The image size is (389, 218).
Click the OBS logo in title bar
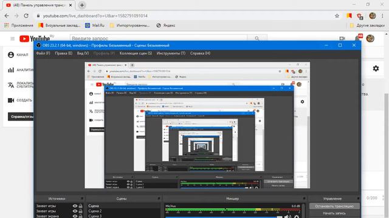(x=38, y=45)
